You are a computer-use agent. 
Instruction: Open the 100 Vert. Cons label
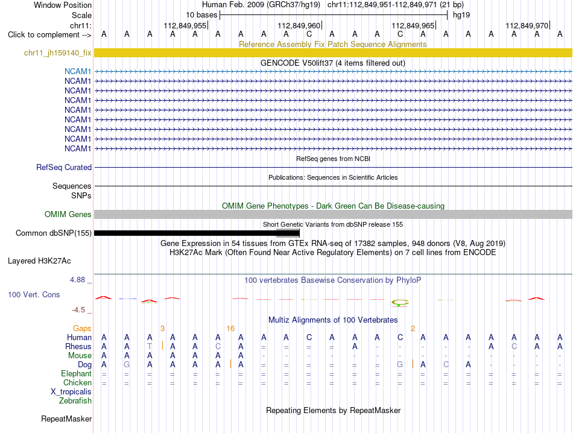[34, 294]
